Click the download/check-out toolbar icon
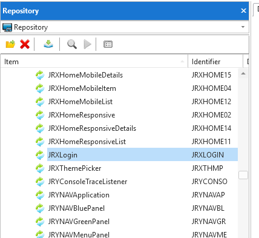Image resolution: width=259 pixels, height=238 pixels. 48,44
